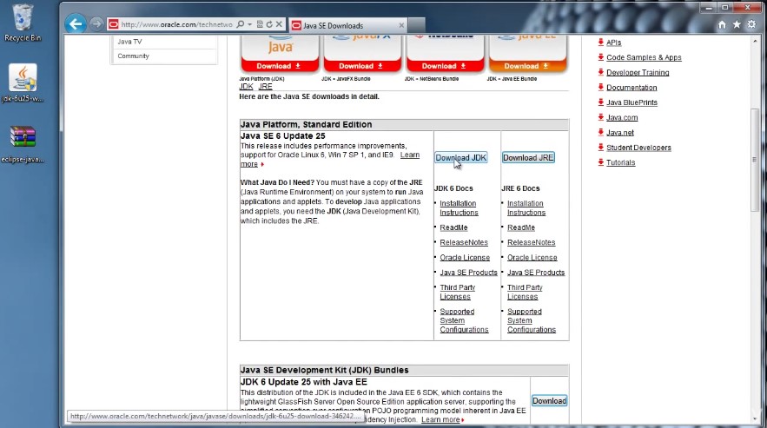Viewport: 767px width, 428px height.
Task: Click the red arrow icon beside APIs
Action: (x=601, y=42)
